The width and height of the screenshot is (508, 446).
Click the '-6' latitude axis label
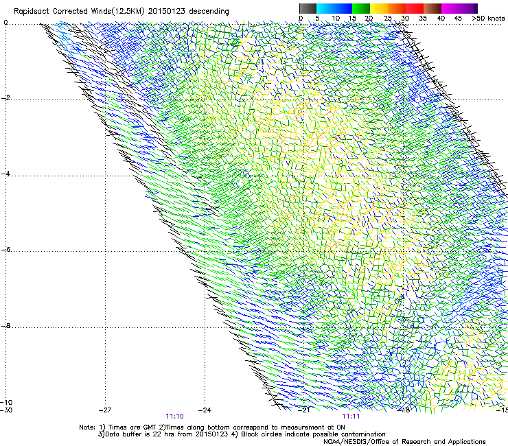click(x=5, y=250)
